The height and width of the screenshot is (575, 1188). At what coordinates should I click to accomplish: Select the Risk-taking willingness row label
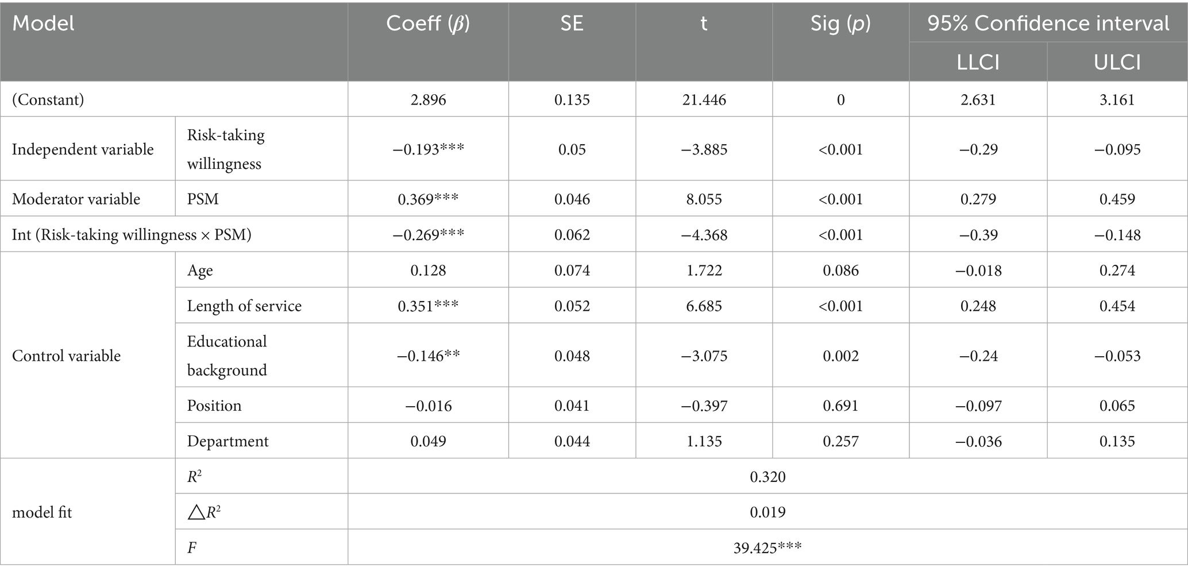coord(226,149)
